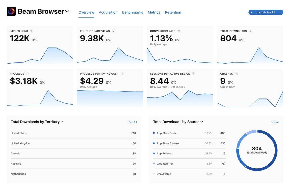Click See All for territory downloads
Image resolution: width=290 pixels, height=189 pixels.
coord(133,122)
